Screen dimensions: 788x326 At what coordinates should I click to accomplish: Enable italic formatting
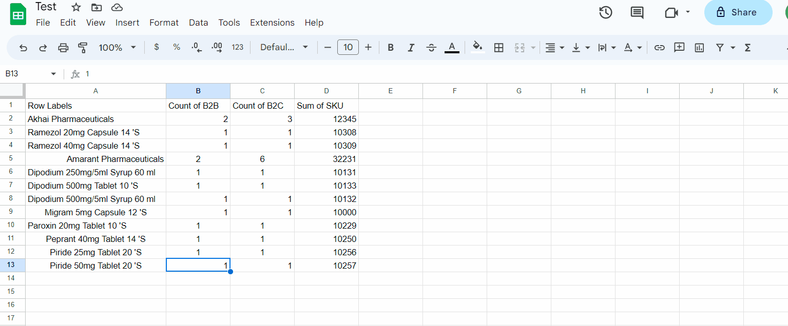click(x=411, y=47)
